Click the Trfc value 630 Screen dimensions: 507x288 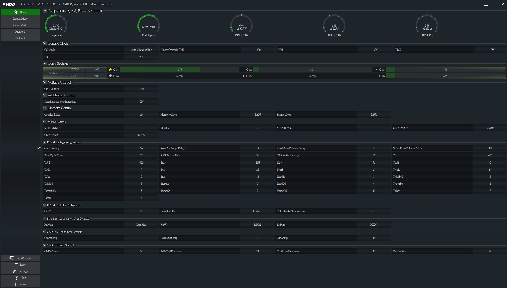click(x=490, y=155)
